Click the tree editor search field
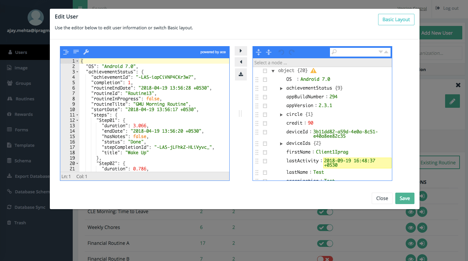 [x=358, y=52]
